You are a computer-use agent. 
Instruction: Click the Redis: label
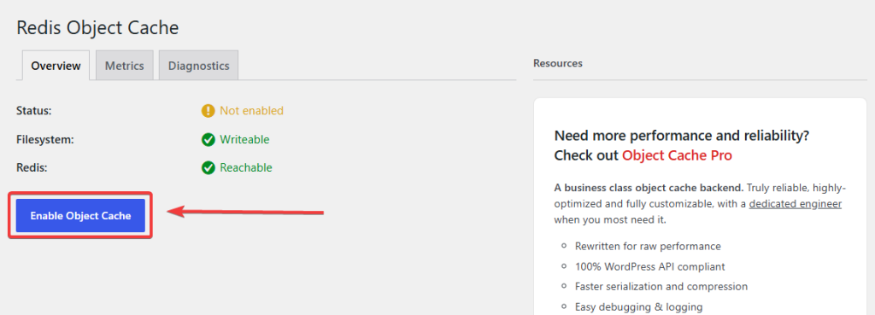point(32,168)
